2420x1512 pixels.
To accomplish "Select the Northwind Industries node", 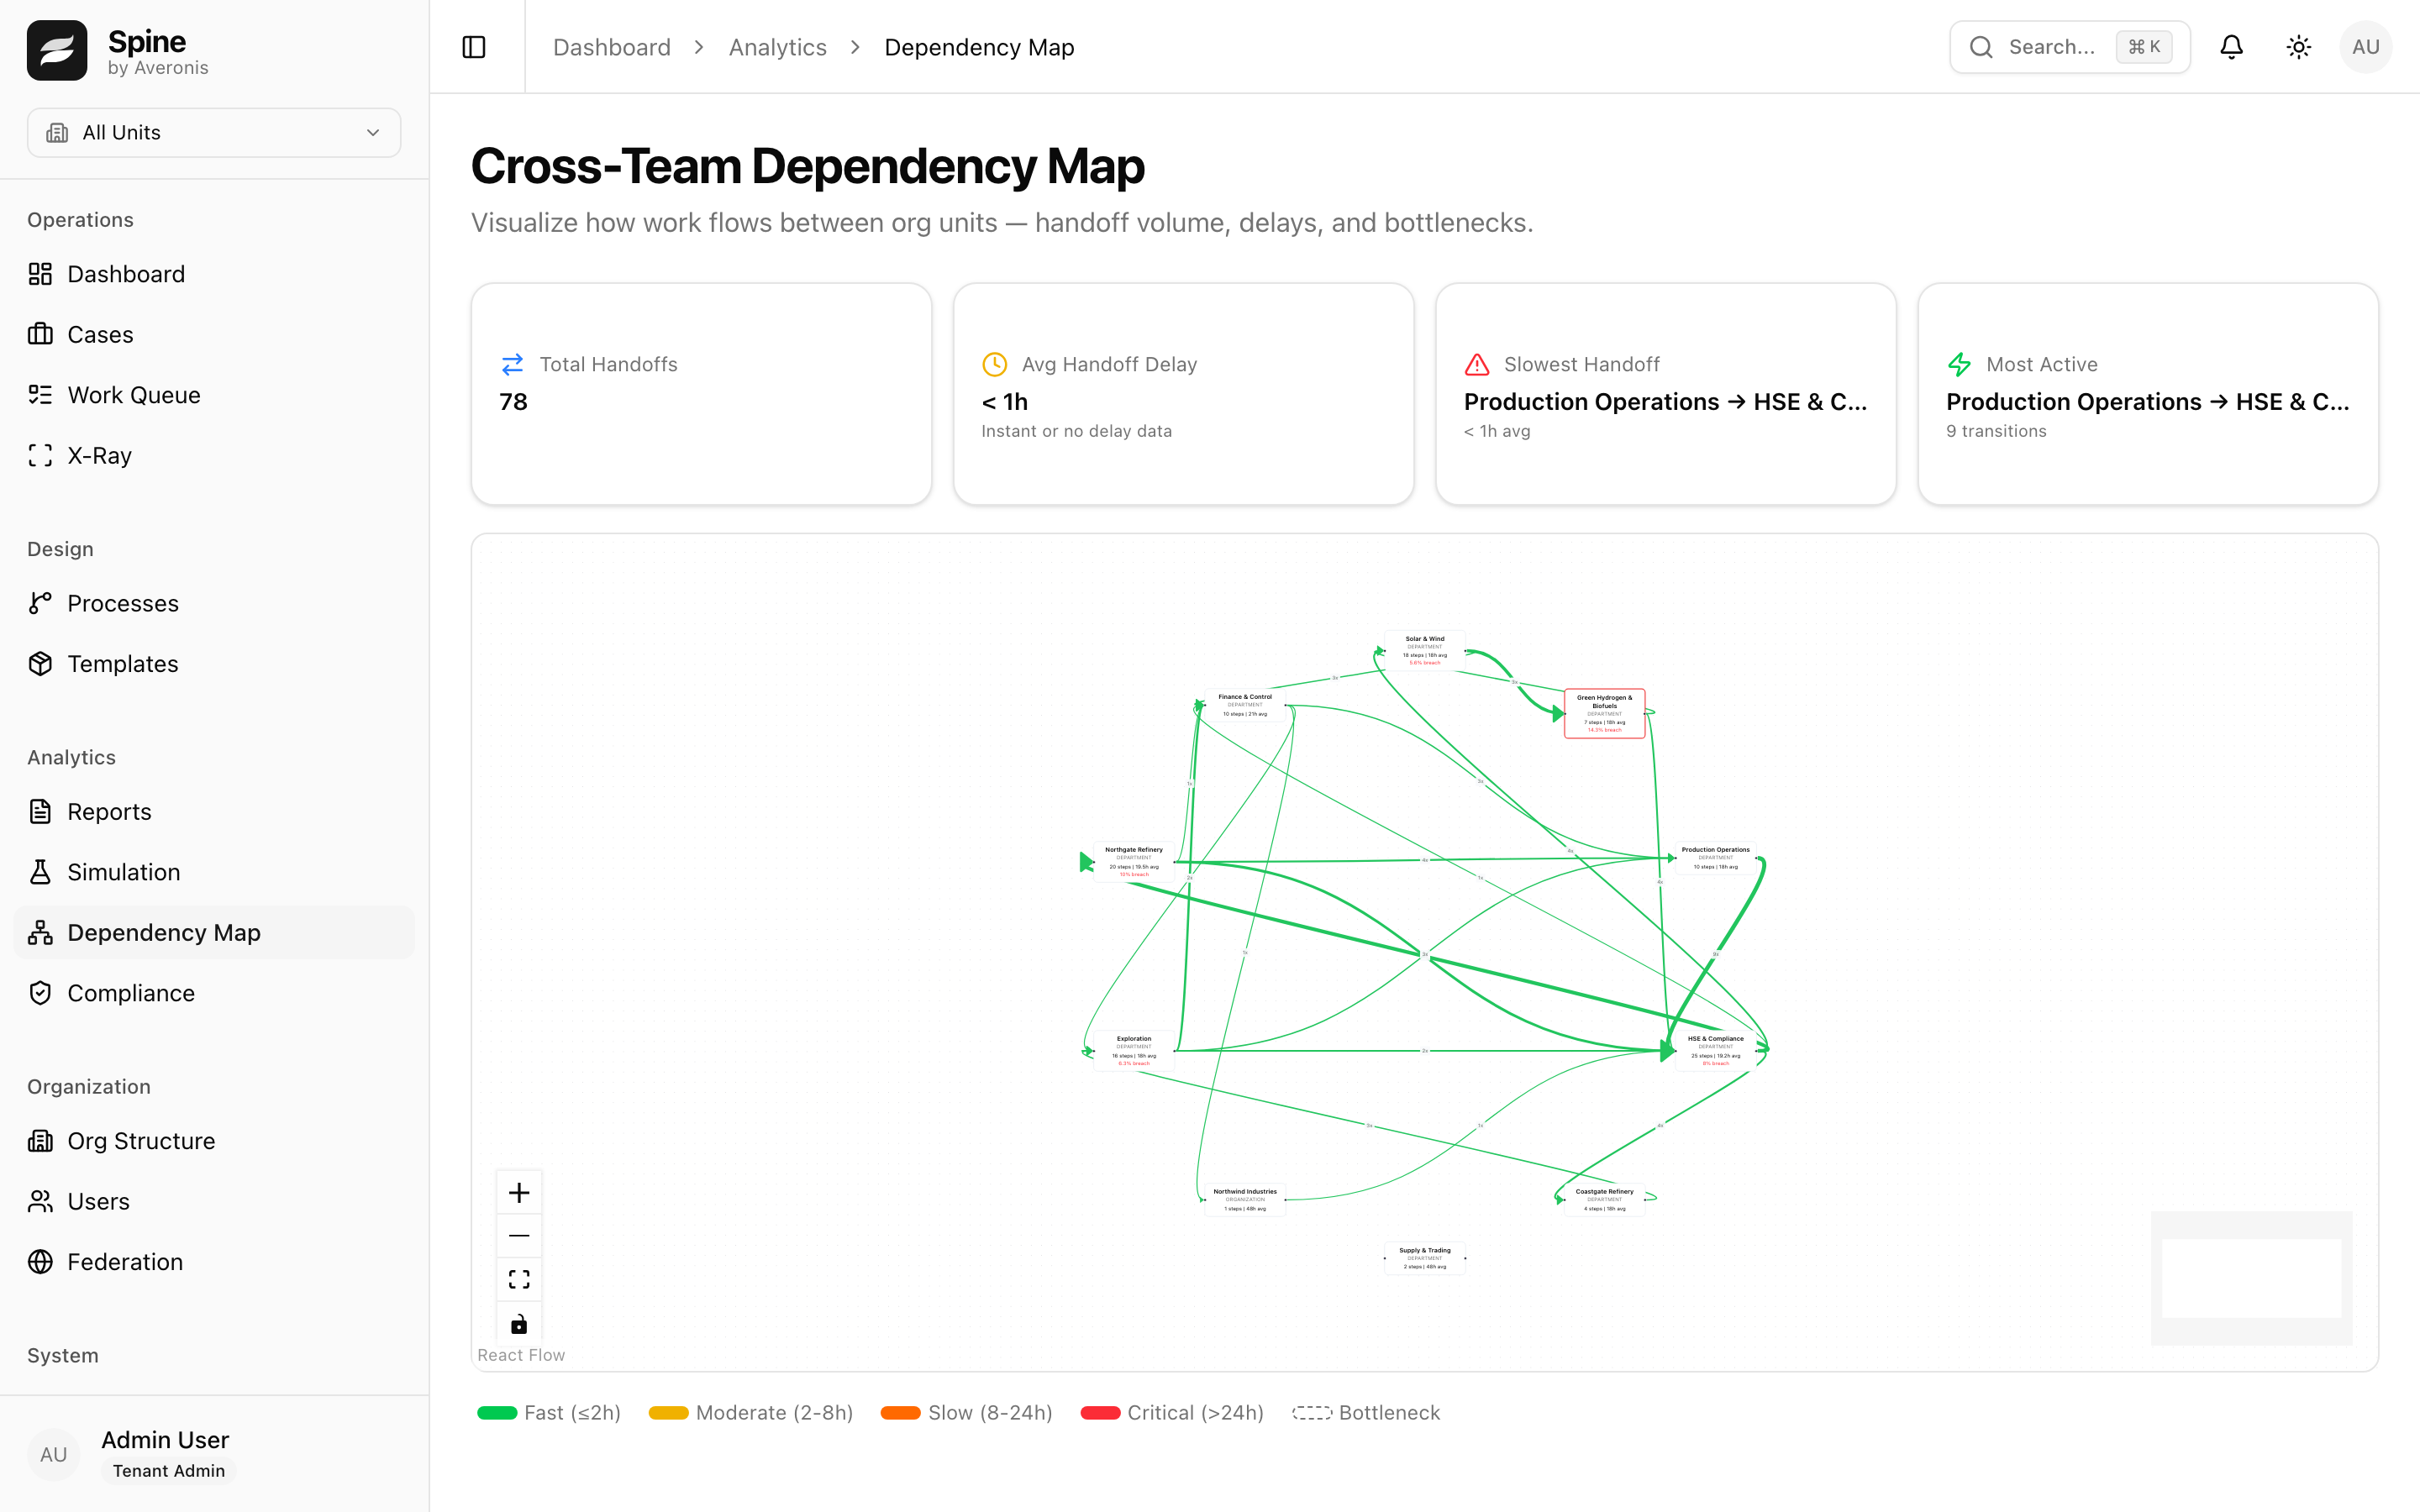I will tap(1245, 1200).
